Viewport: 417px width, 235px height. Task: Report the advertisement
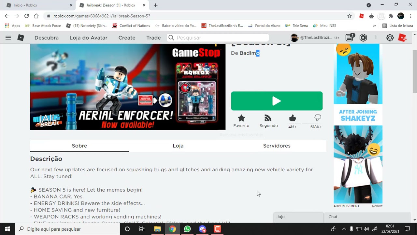pos(377,206)
